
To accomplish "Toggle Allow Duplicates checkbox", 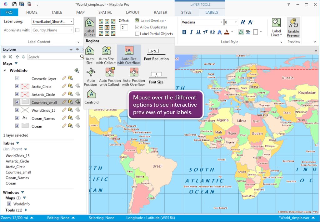I will (x=137, y=27).
